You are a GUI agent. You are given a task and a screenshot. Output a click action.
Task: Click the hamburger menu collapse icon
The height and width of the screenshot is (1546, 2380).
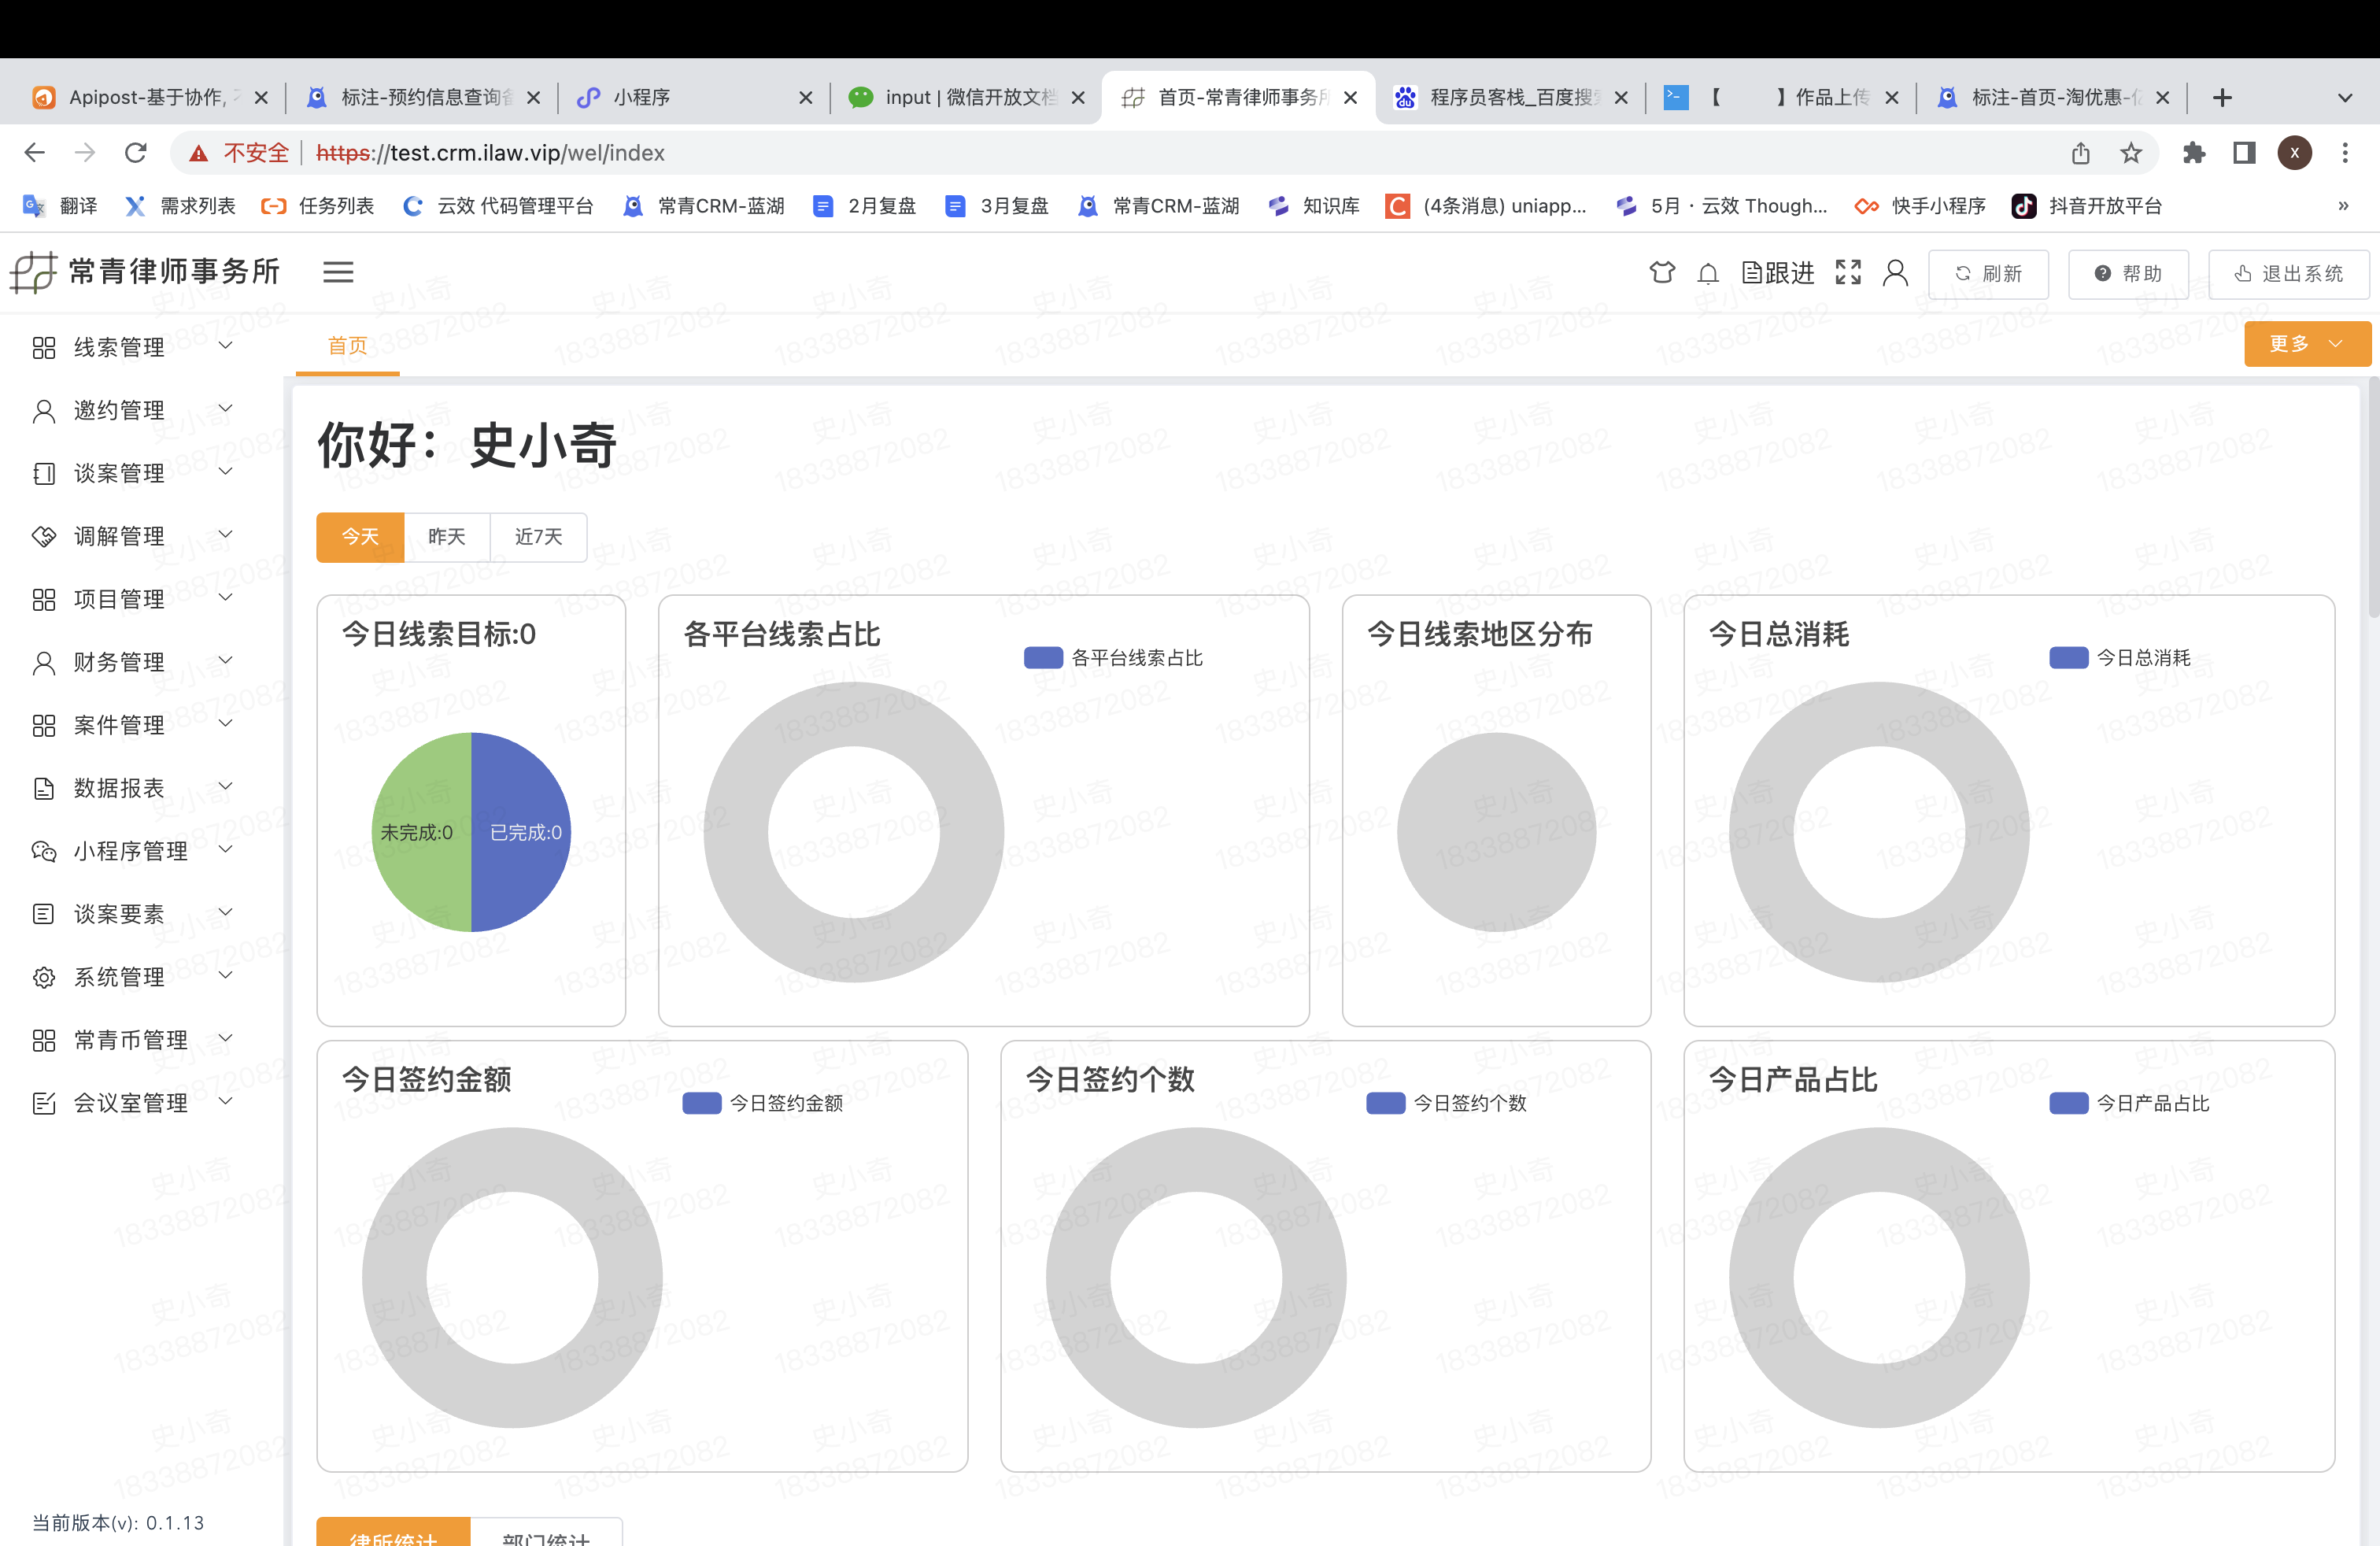click(x=338, y=272)
